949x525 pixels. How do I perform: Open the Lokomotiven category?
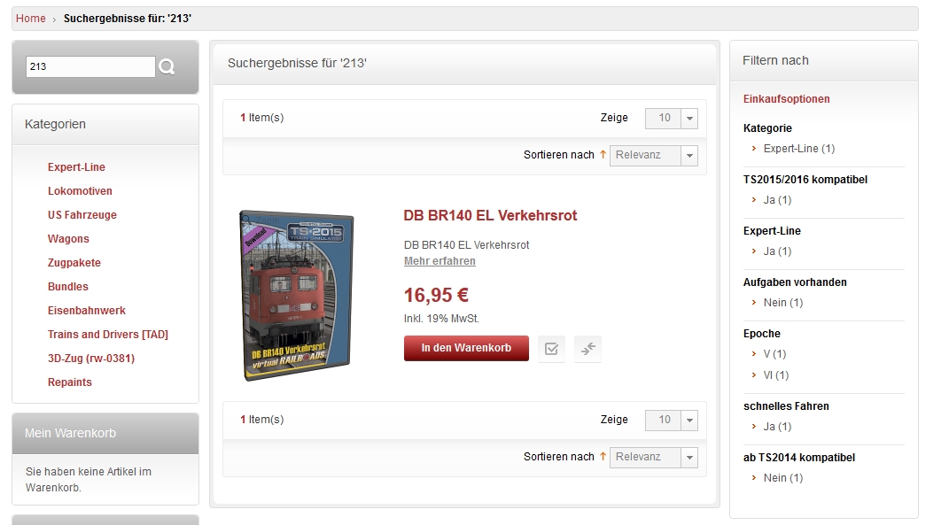click(80, 191)
